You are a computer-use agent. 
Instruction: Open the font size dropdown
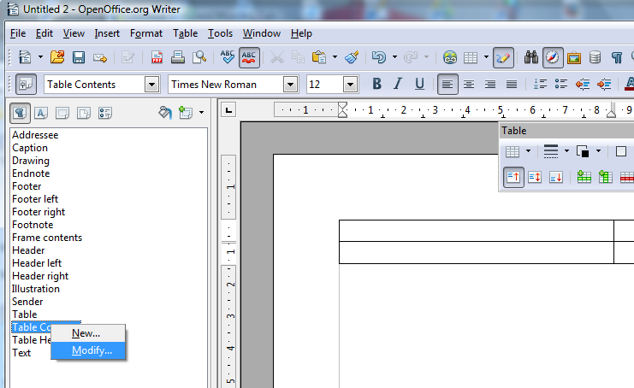pos(350,85)
